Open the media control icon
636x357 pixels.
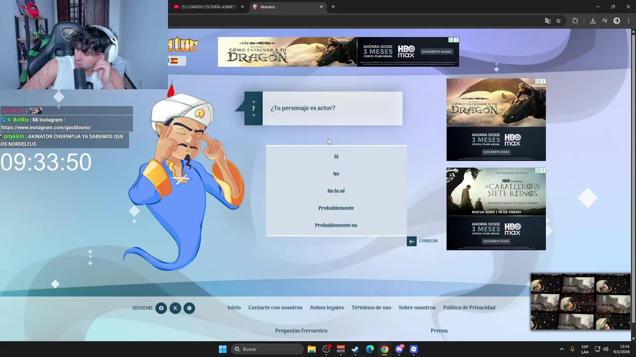(605, 21)
